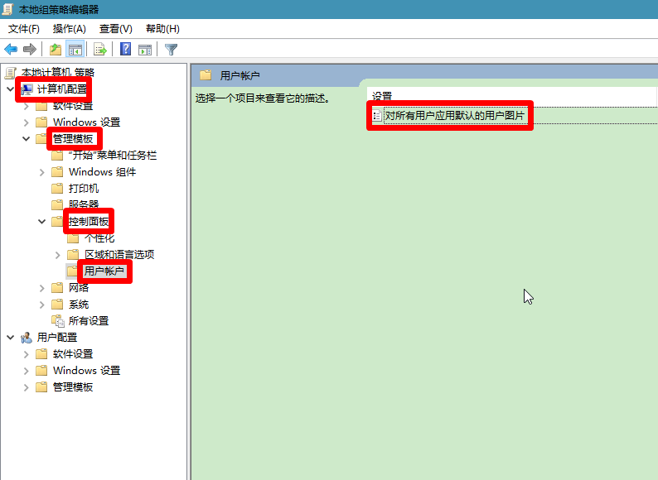Screen dimensions: 658x480
Task: Select the 所有设置 tree item
Action: pyautogui.click(x=89, y=321)
